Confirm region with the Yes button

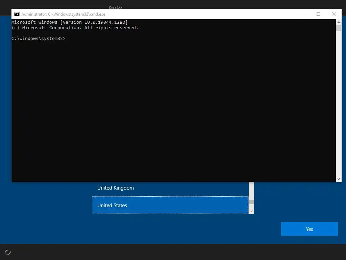[310, 229]
